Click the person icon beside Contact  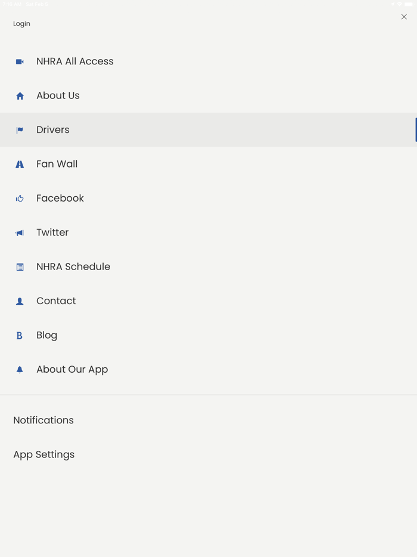[20, 302]
